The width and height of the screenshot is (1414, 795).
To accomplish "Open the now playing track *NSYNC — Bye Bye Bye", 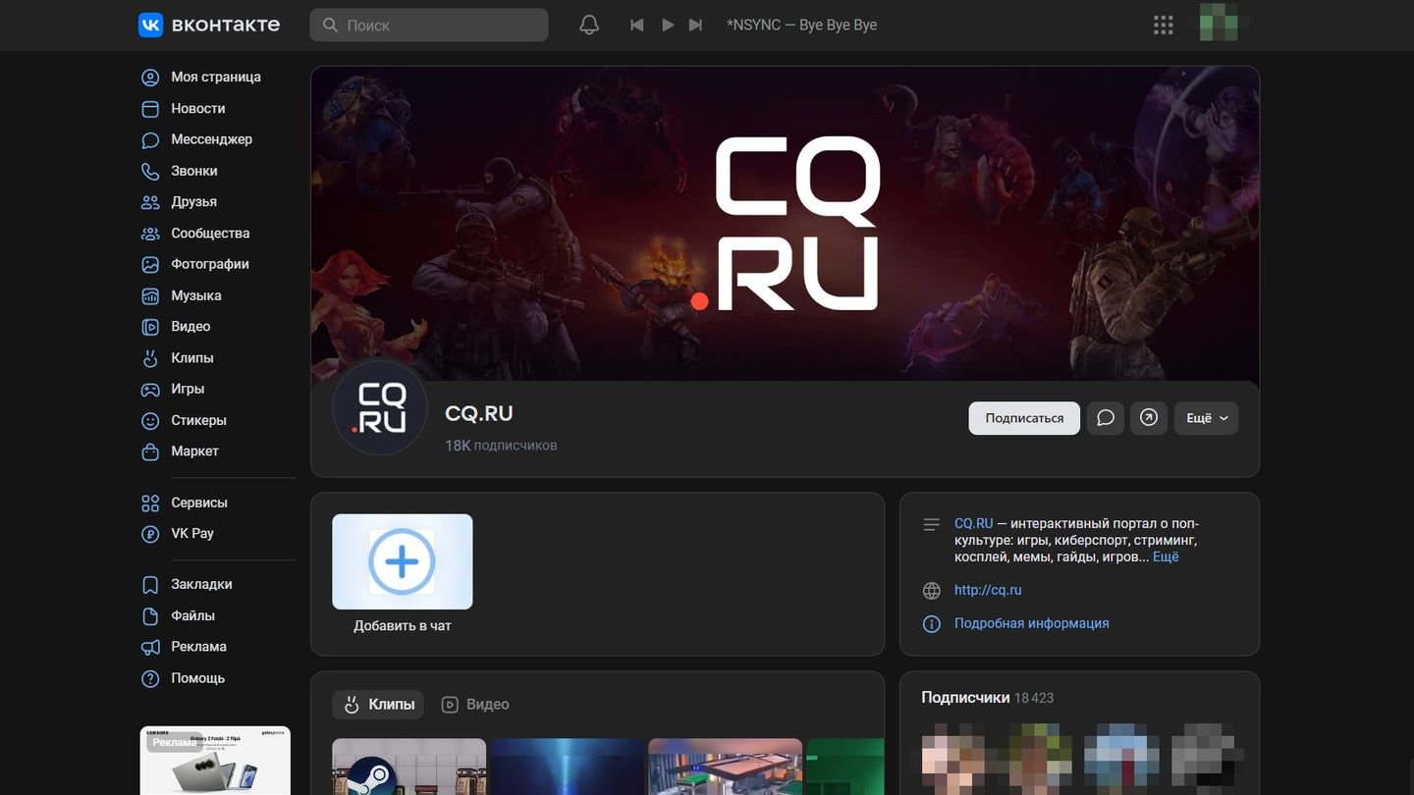I will pos(801,25).
